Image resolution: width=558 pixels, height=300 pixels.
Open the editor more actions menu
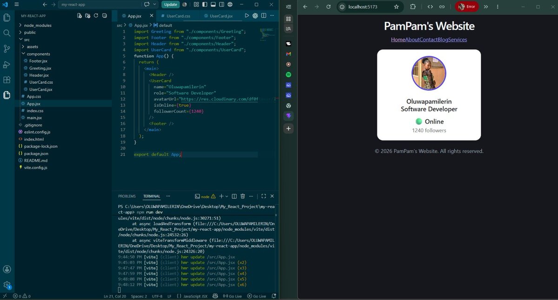272,15
